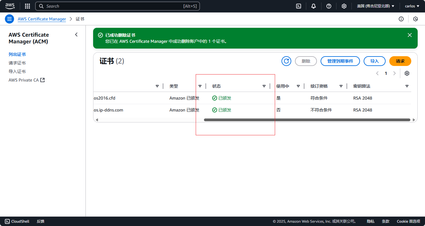Collapse the ACM side navigation
425x226 pixels.
click(x=76, y=35)
